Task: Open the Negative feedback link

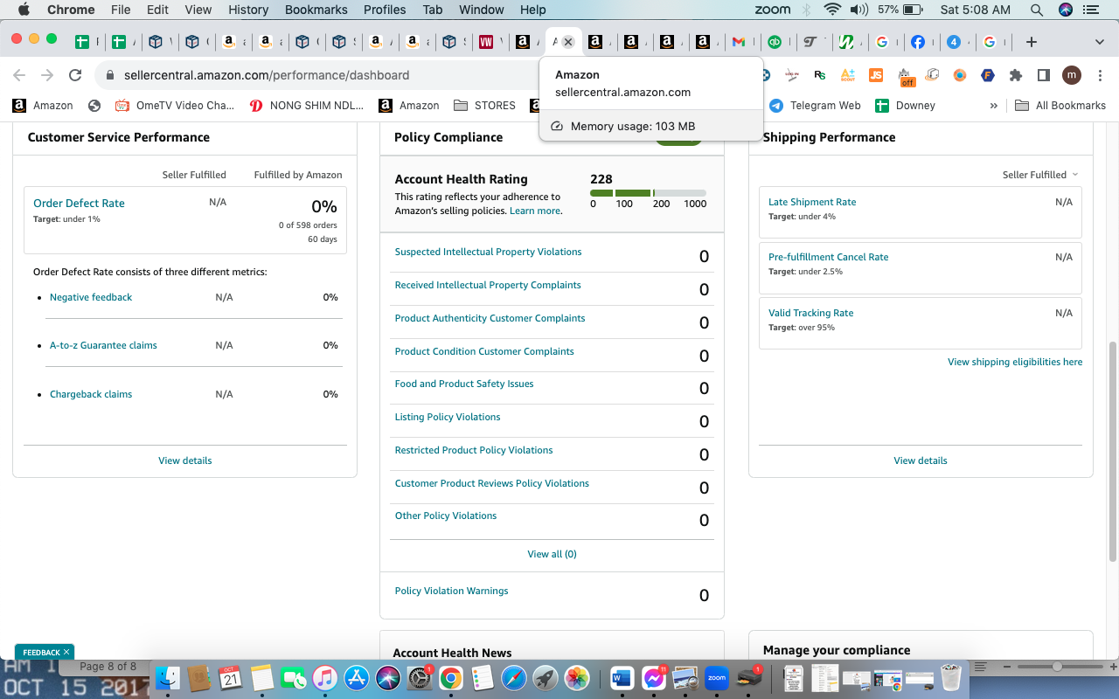Action: click(91, 297)
